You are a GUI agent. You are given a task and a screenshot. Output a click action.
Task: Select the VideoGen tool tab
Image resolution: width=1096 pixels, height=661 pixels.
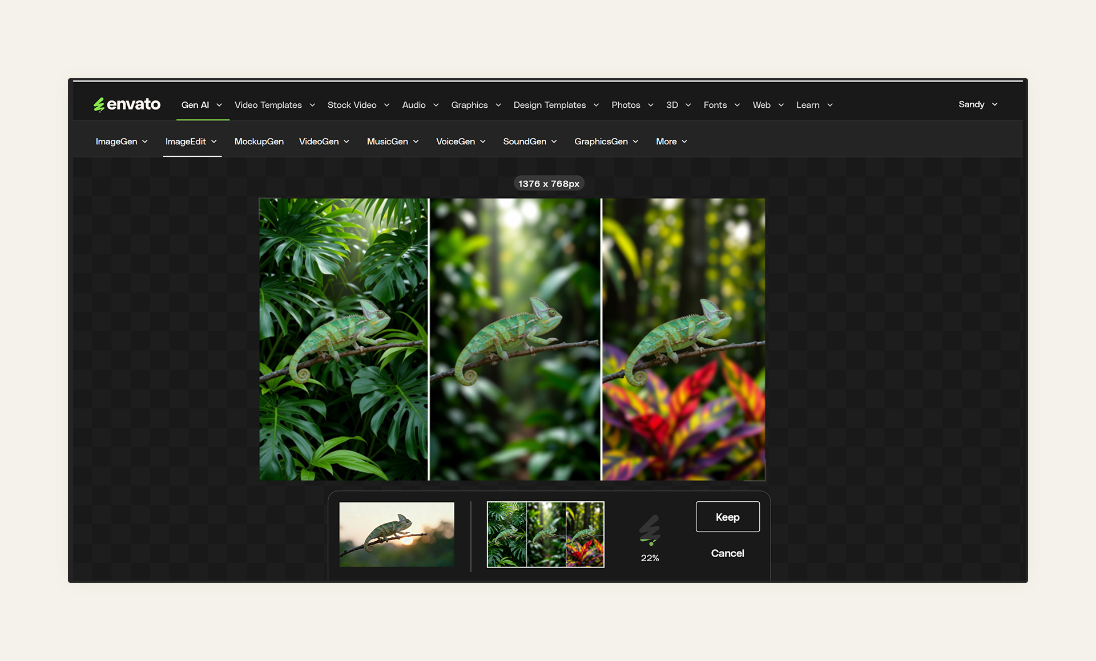pos(319,141)
